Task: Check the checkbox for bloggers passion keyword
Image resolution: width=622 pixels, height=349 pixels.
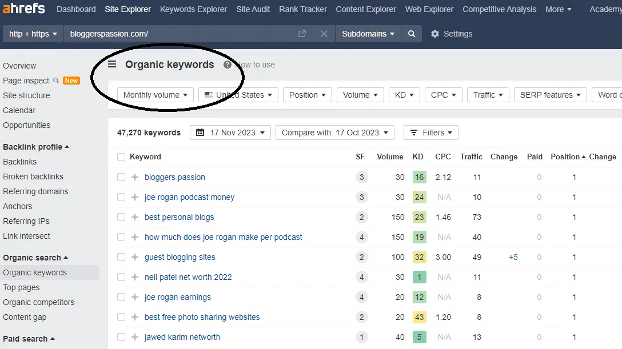Action: tap(121, 177)
